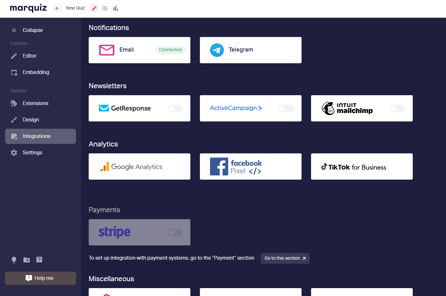Turn on the Mailchimp integration switch

[x=398, y=108]
